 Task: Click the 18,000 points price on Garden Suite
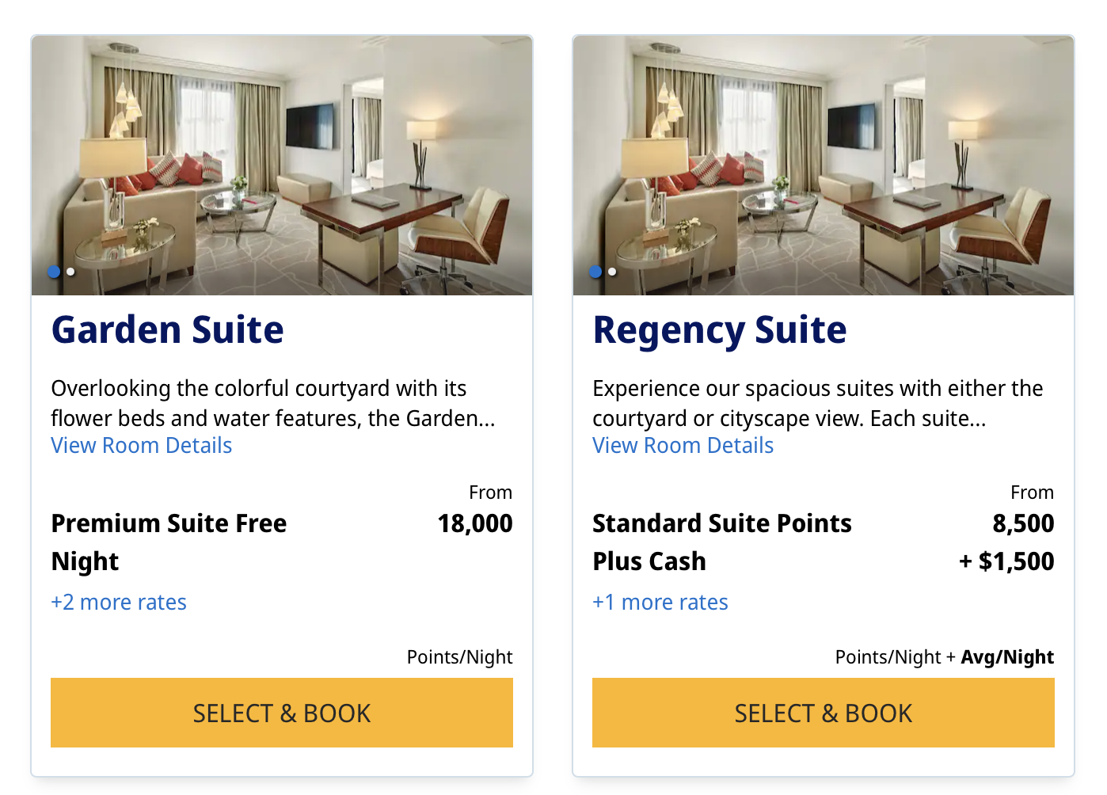point(474,523)
